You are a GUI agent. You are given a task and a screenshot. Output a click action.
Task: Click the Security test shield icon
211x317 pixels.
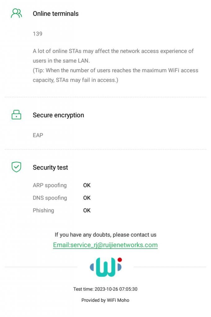pyautogui.click(x=16, y=167)
